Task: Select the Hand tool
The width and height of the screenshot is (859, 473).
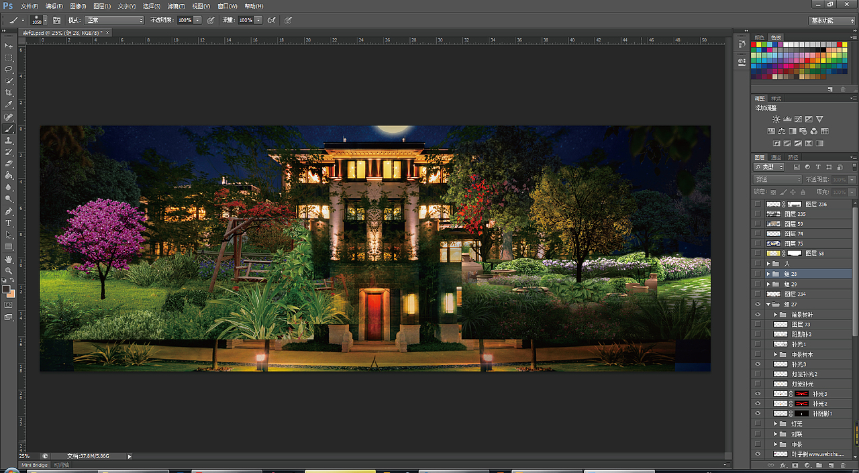Action: tap(9, 259)
